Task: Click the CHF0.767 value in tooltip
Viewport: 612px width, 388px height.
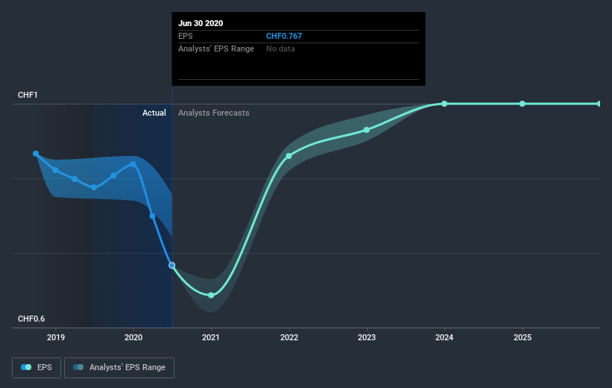Action: click(284, 36)
